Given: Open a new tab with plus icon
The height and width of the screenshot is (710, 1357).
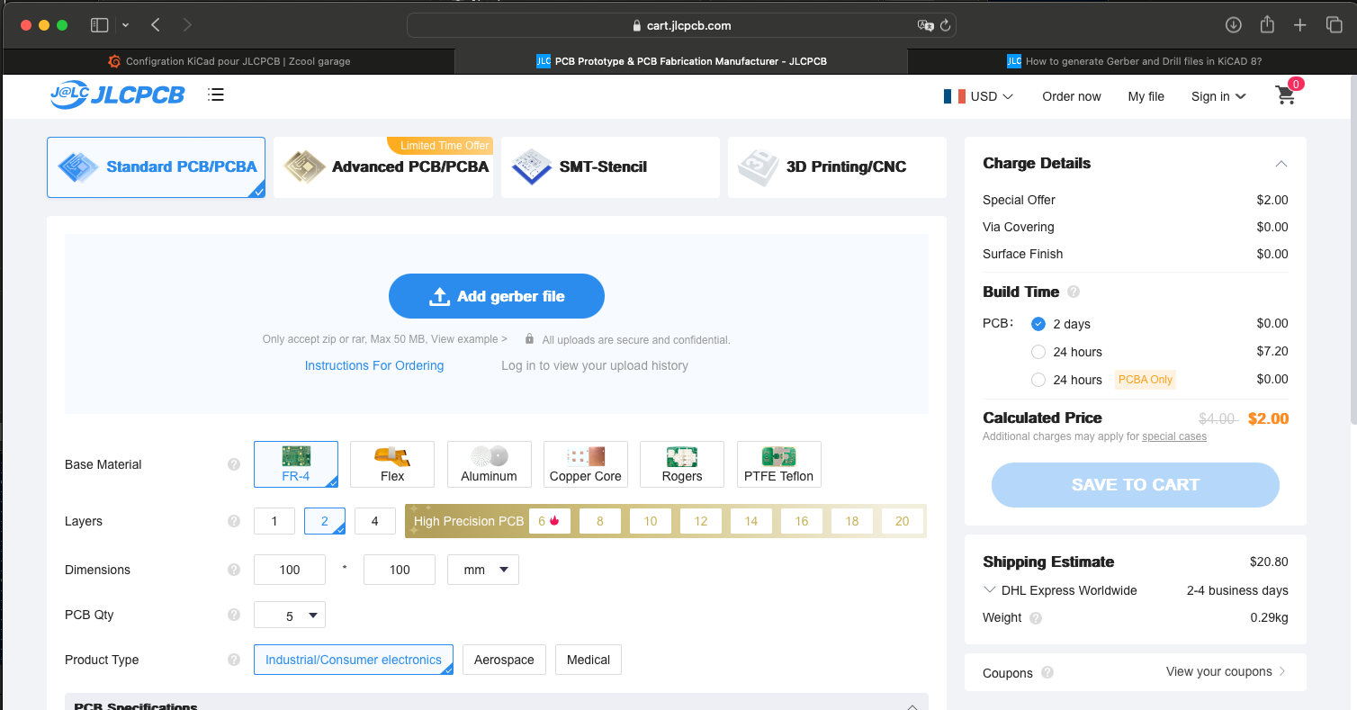Looking at the screenshot, I should pyautogui.click(x=1300, y=25).
